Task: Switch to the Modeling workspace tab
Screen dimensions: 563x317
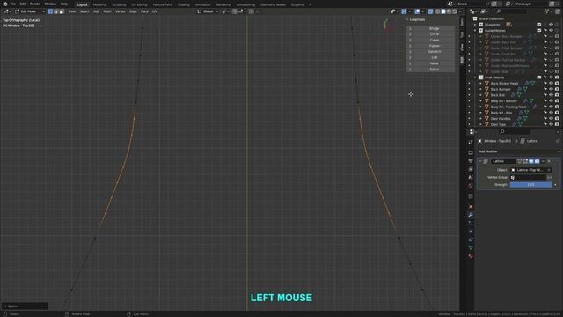Action: [x=99, y=4]
